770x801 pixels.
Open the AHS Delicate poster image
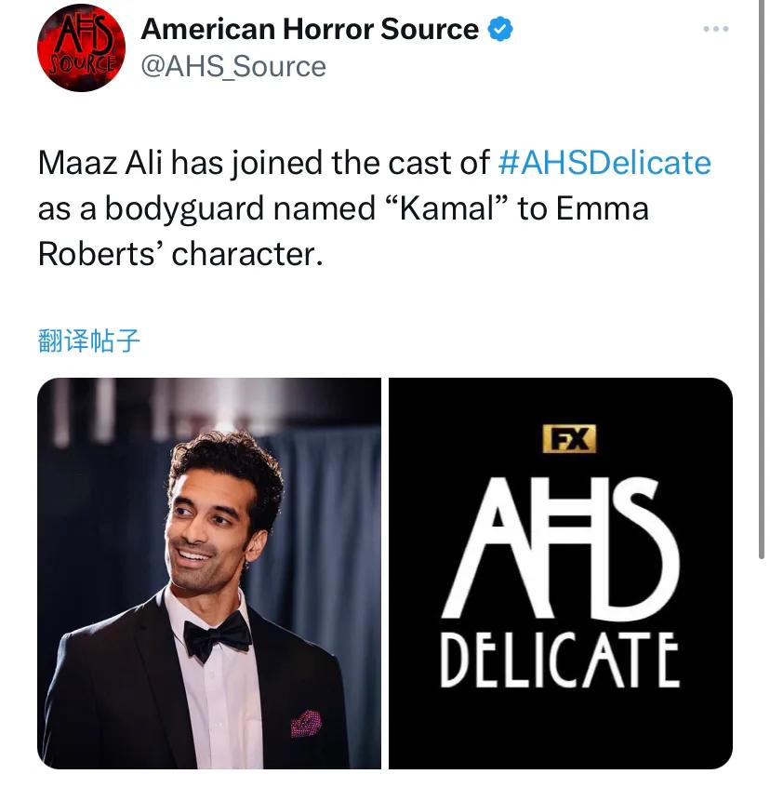tap(560, 573)
